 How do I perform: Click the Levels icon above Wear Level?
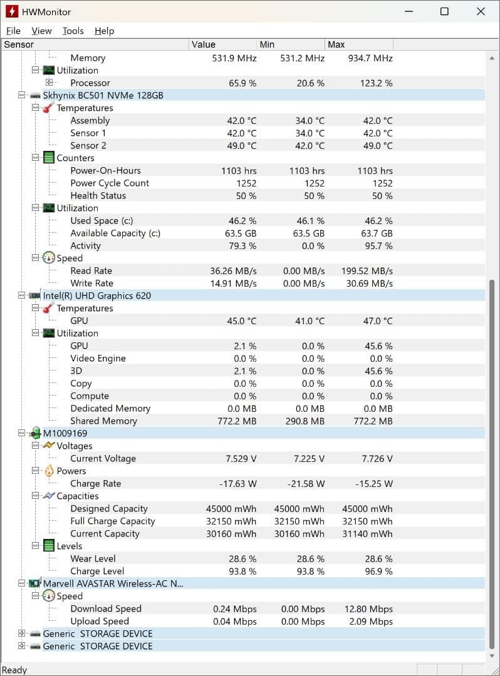coord(49,546)
